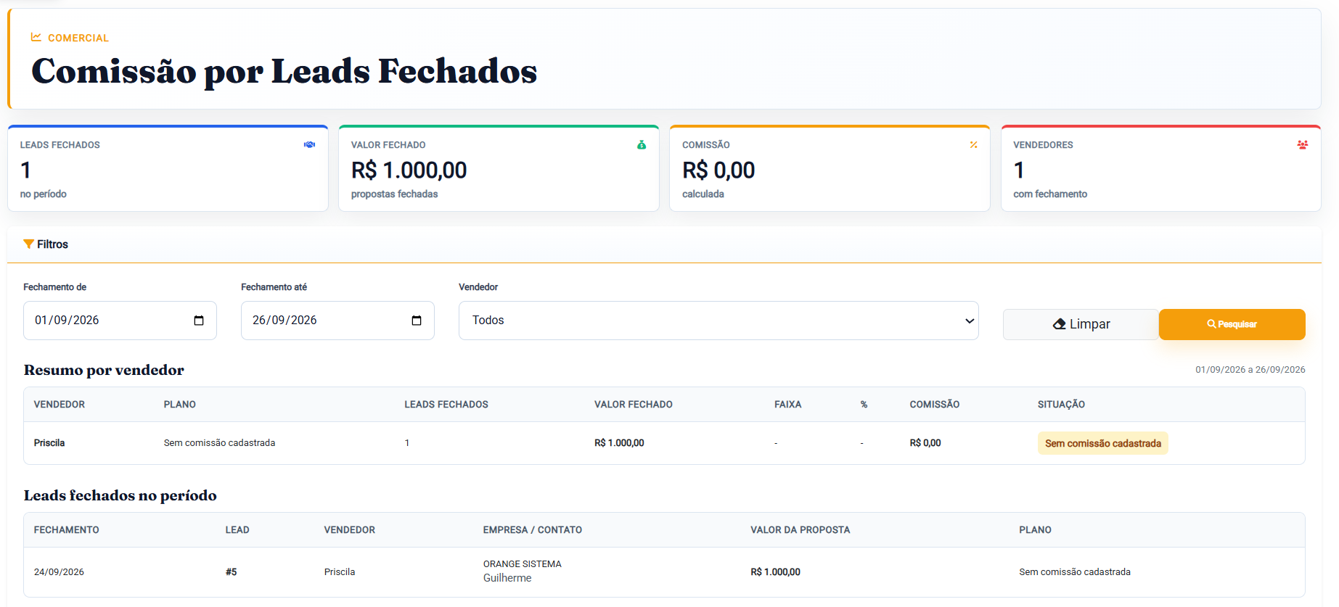This screenshot has height=607, width=1339.
Task: Click the percent icon in Comissão card
Action: [973, 144]
